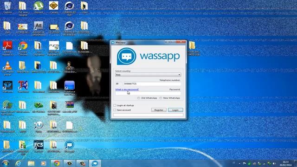Open the Recycle Bin (Cestino) desktop icon
Screen dimensions: 297x167
pyautogui.click(x=7, y=7)
